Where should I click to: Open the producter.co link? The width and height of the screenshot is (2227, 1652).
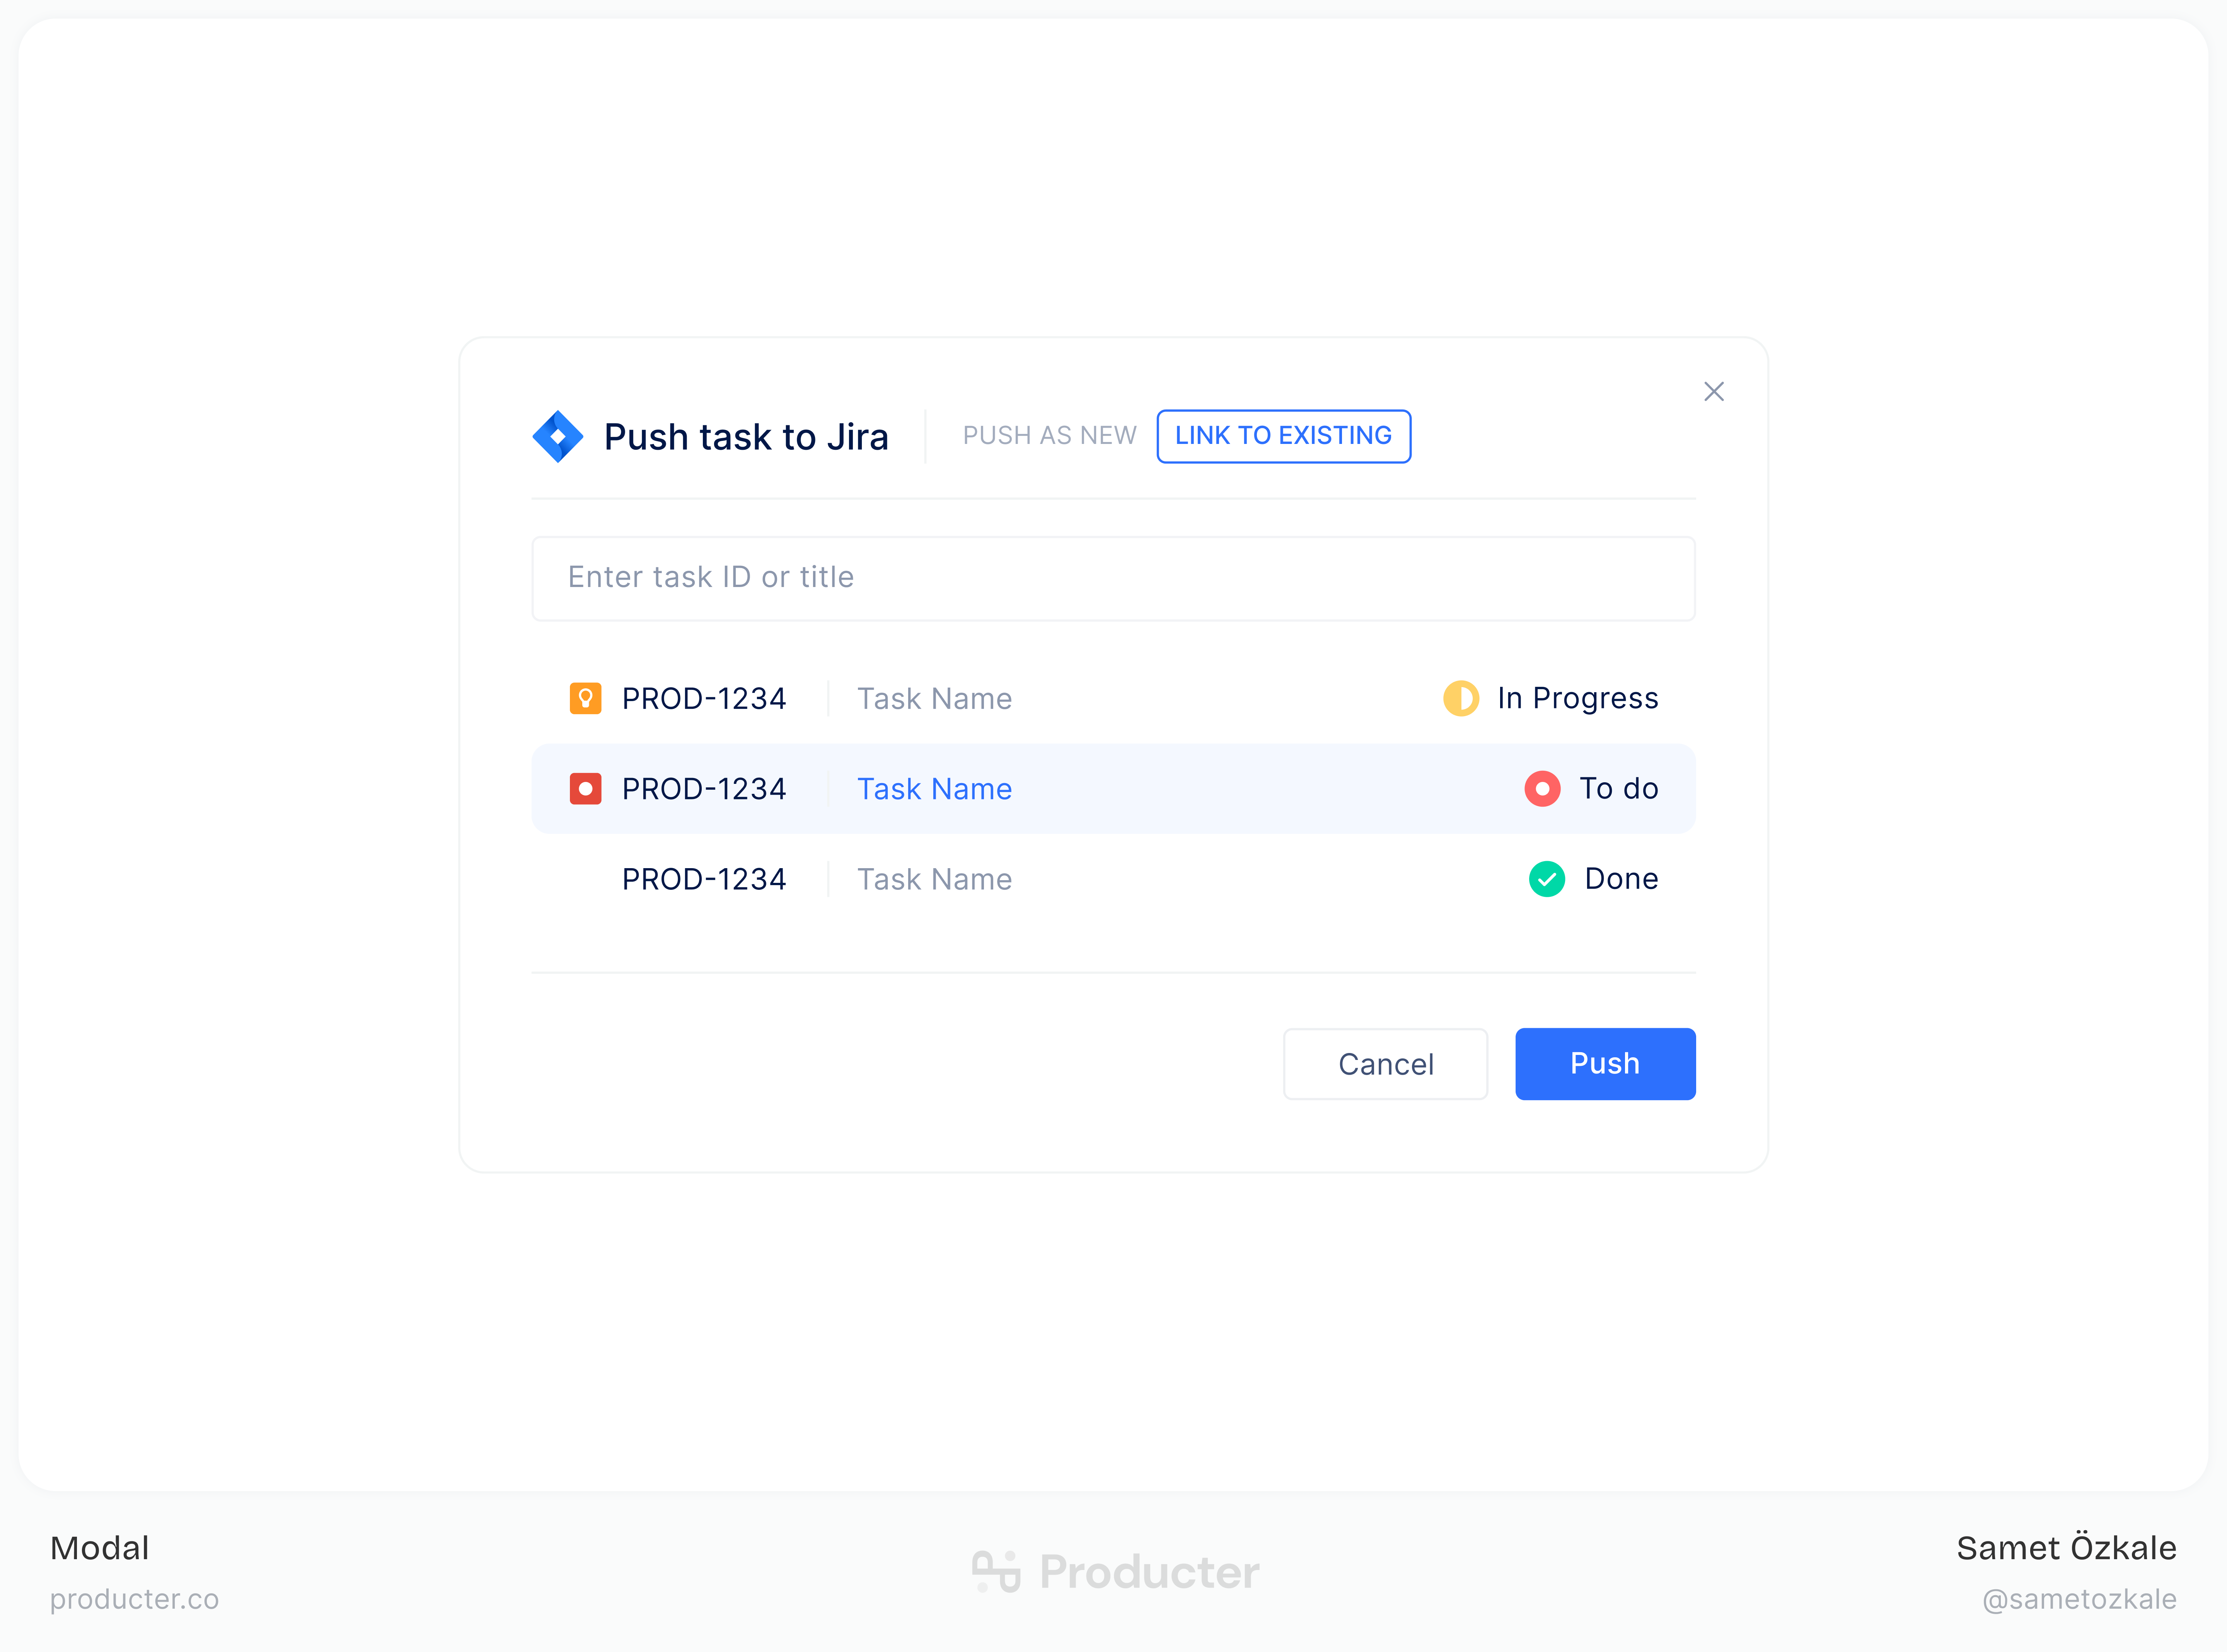pyautogui.click(x=134, y=1599)
